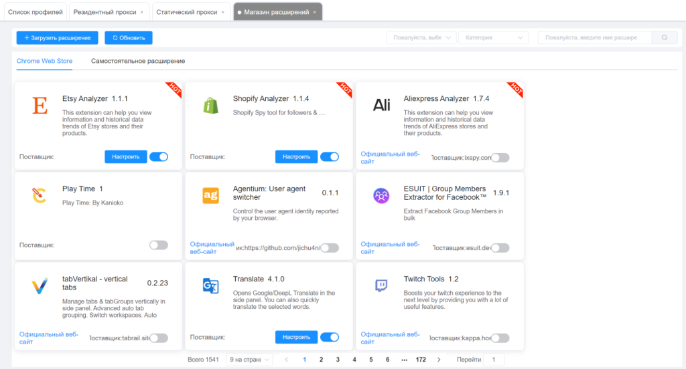Click the Загрузить расширение button
The height and width of the screenshot is (369, 686).
58,38
